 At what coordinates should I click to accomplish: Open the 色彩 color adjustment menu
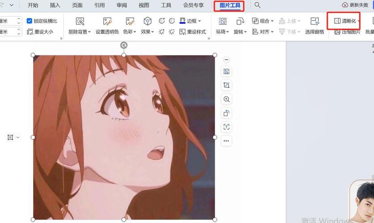click(130, 26)
